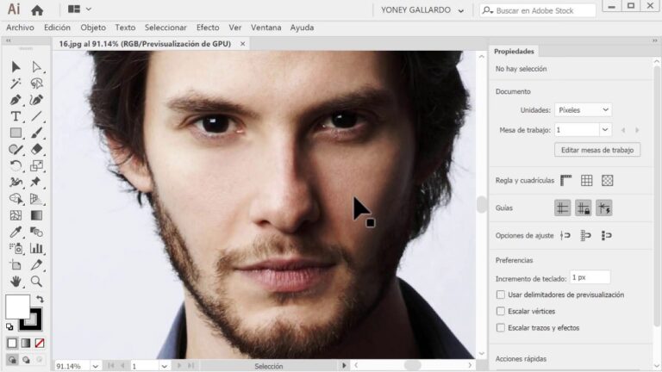Toggle the transparency grid button
Image resolution: width=662 pixels, height=372 pixels.
click(607, 180)
